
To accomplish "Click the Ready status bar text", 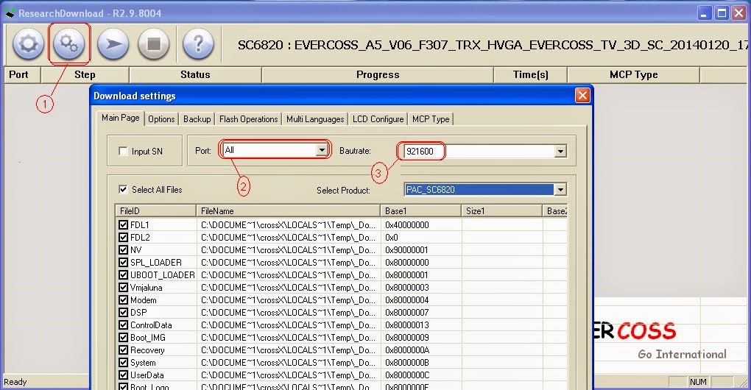I will click(x=15, y=382).
